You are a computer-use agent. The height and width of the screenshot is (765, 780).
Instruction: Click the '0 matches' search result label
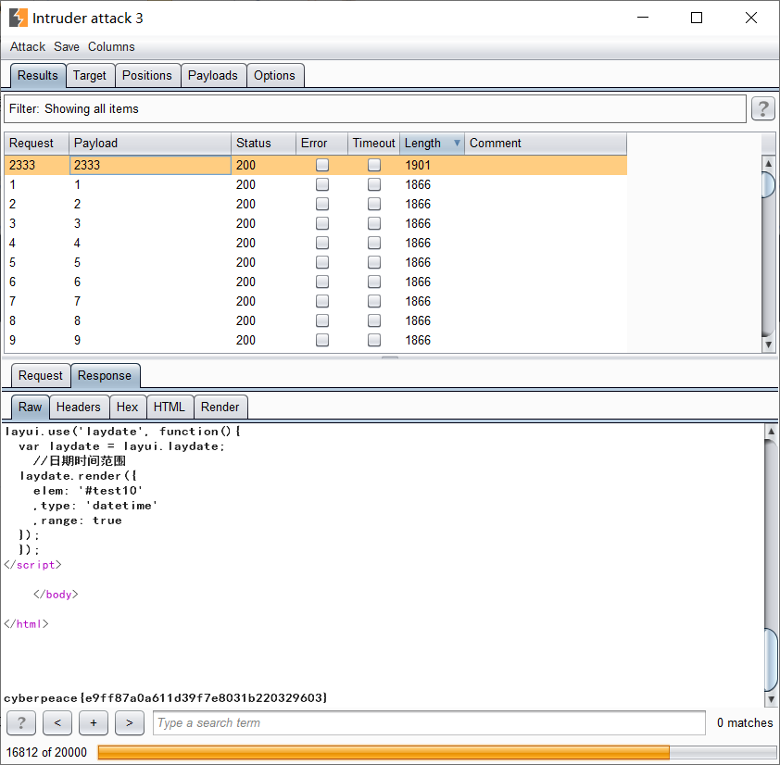pyautogui.click(x=745, y=722)
